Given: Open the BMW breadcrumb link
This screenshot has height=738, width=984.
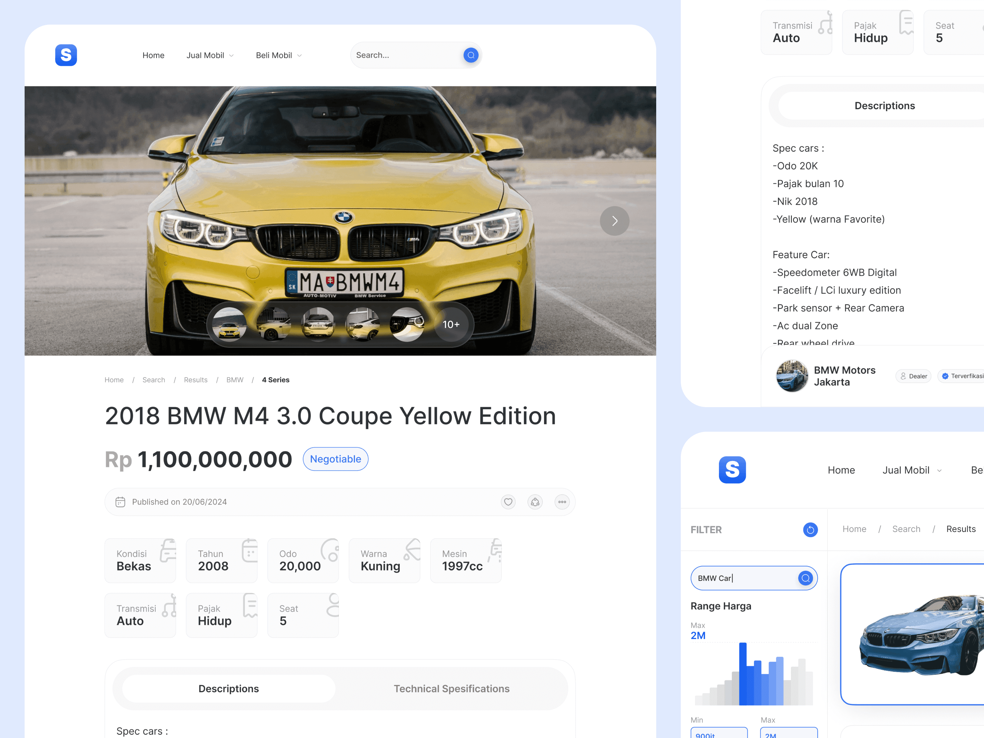Looking at the screenshot, I should tap(235, 380).
